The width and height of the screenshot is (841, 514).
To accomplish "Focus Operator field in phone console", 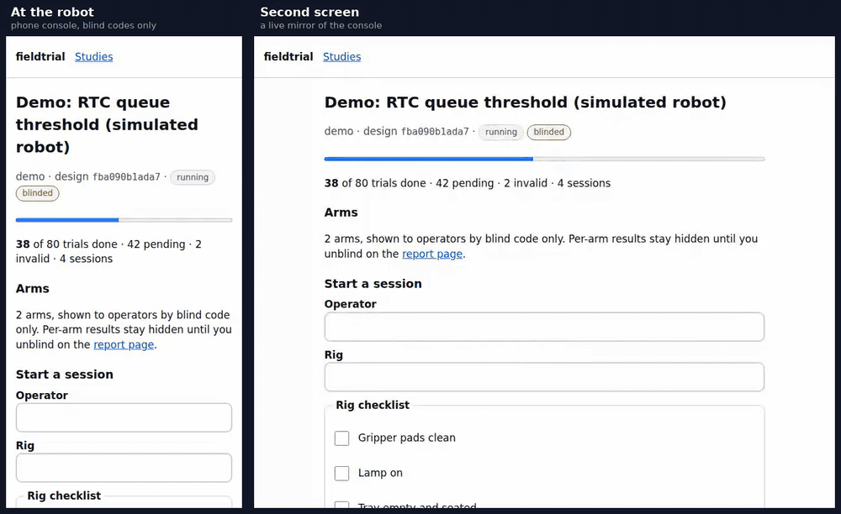I will coord(124,417).
